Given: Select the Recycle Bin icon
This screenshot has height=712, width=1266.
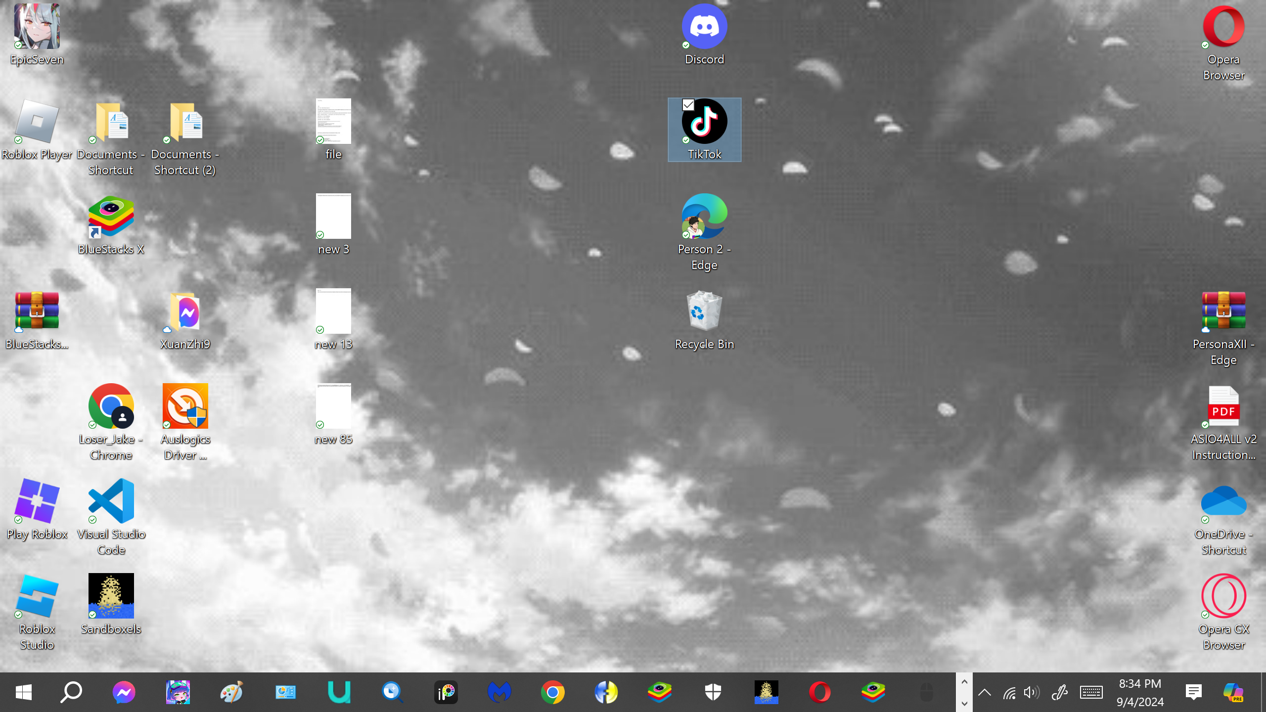Looking at the screenshot, I should 704,311.
